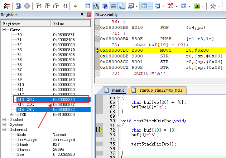Click the Serial windows icon

[157, 6]
